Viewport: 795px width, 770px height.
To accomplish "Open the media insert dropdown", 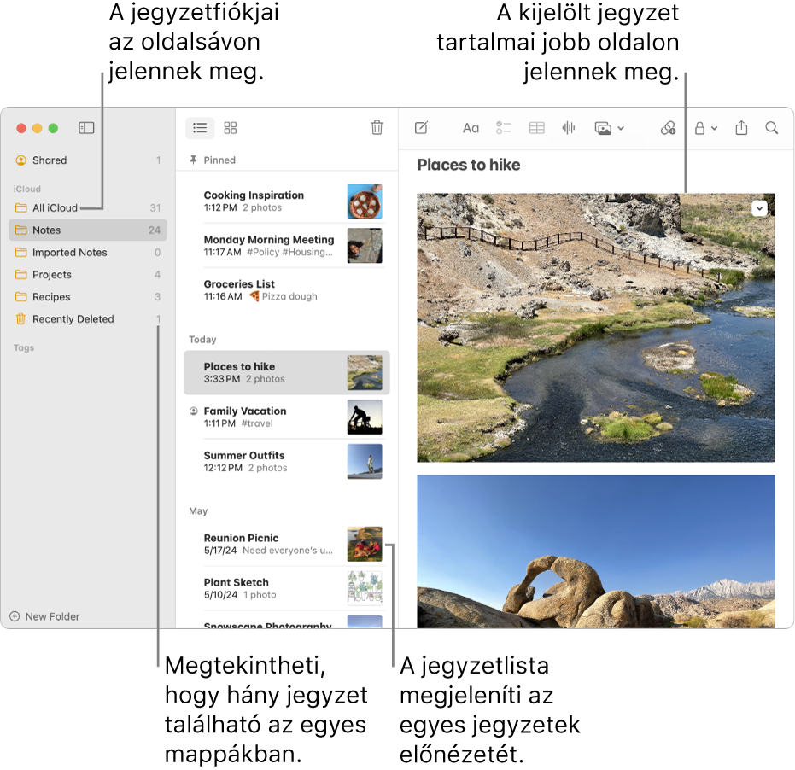I will tap(609, 128).
